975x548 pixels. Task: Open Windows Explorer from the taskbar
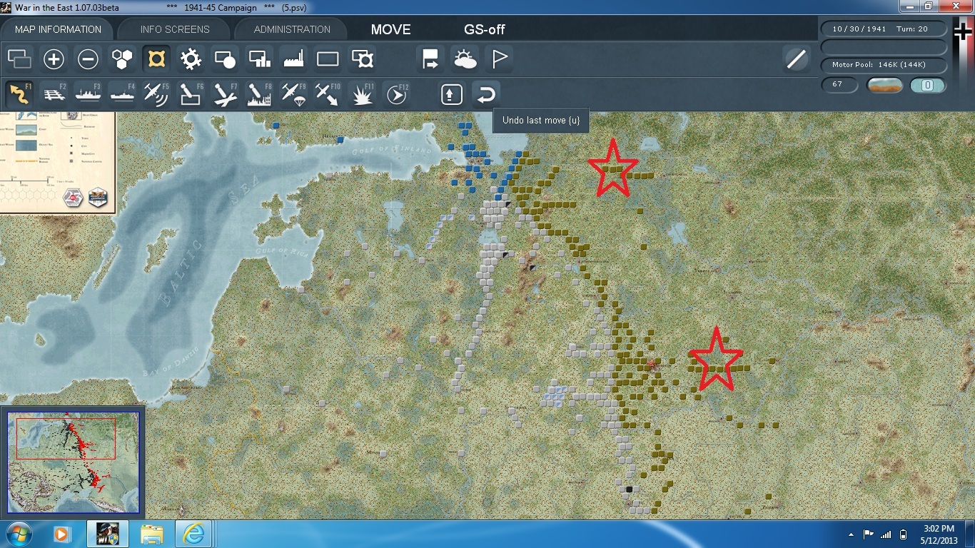coord(152,534)
